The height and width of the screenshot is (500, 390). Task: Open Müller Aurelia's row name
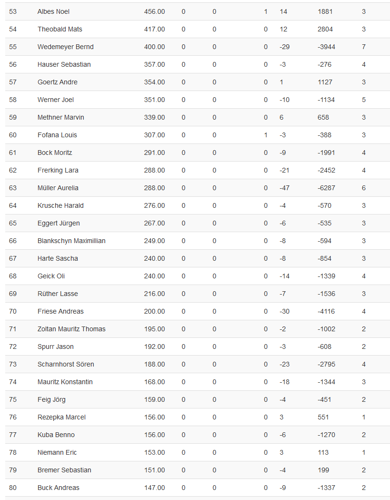pyautogui.click(x=58, y=188)
